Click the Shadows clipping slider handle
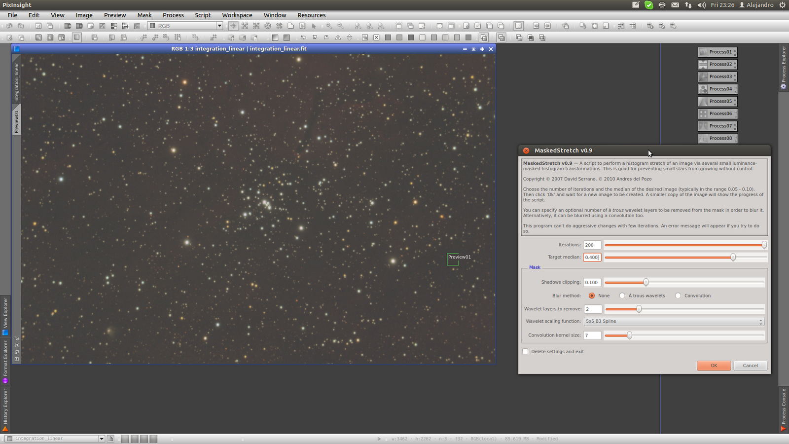The image size is (789, 444). (646, 282)
